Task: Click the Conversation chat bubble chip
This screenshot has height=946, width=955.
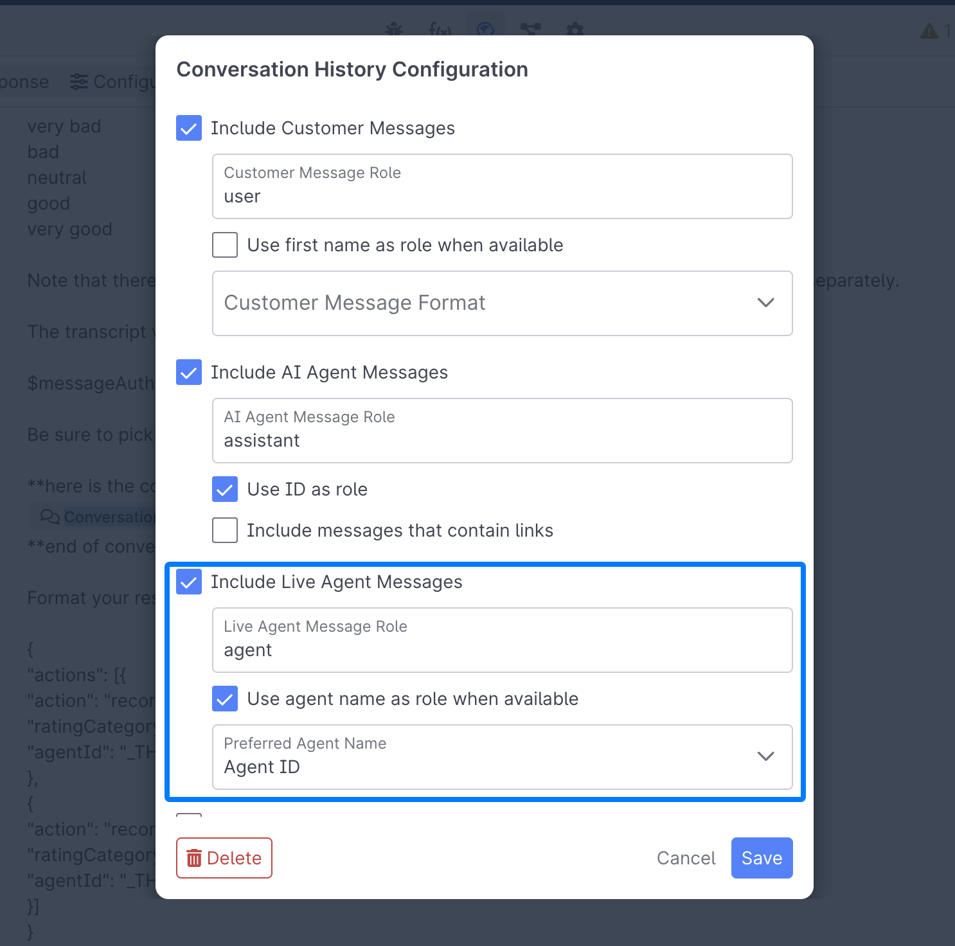Action: pos(96,516)
